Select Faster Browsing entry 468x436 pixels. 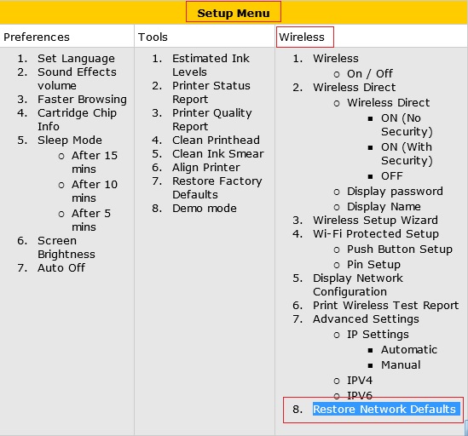[82, 100]
